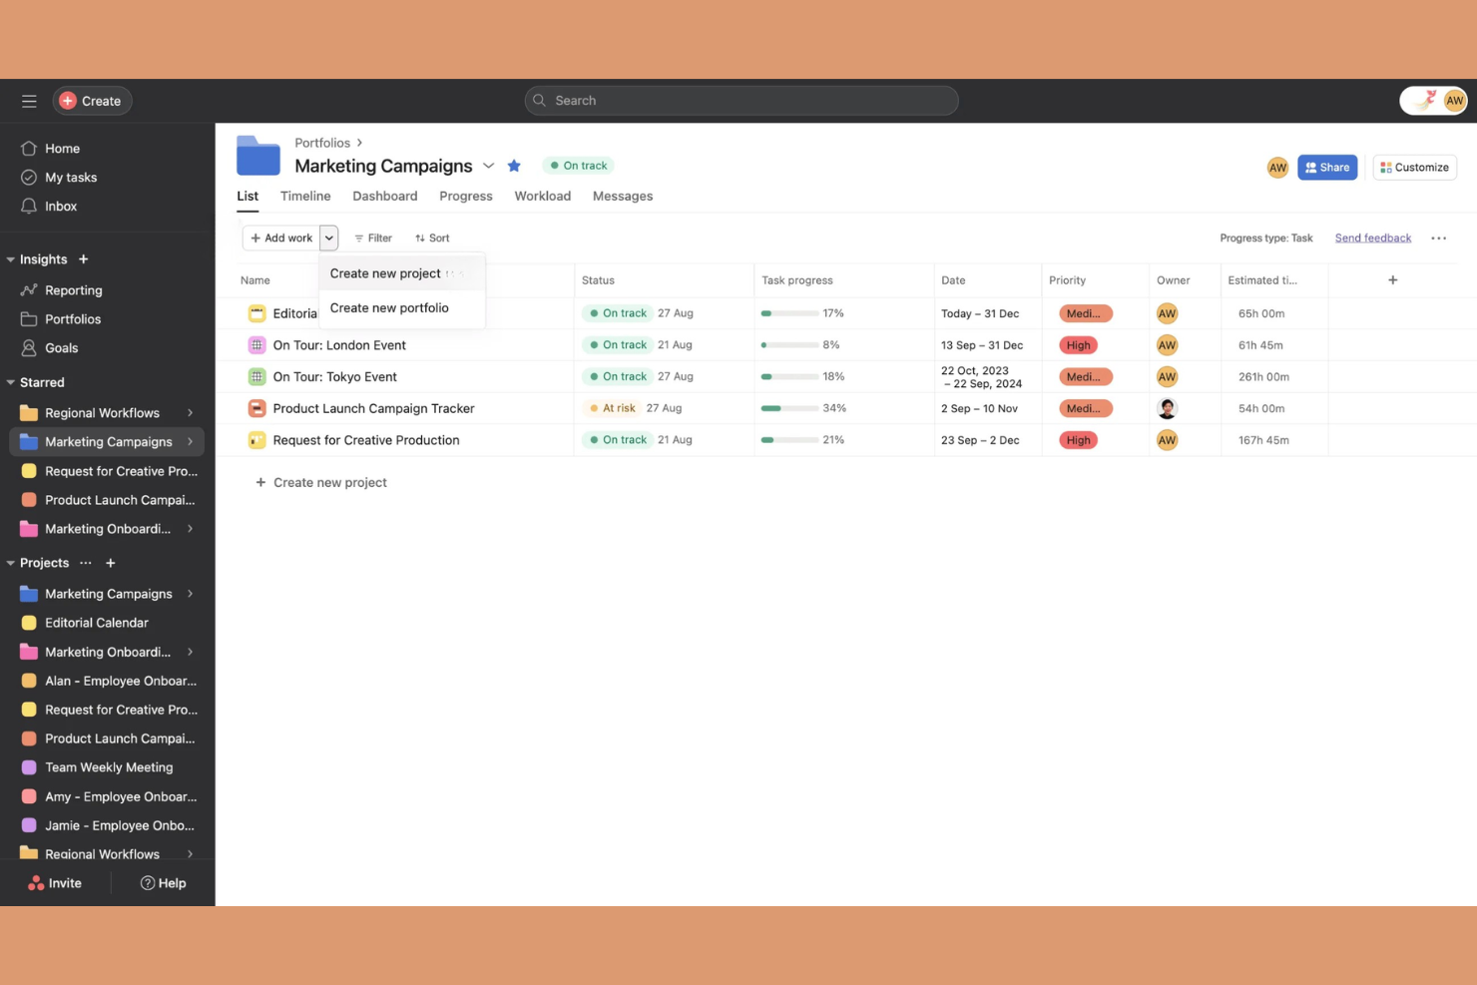The width and height of the screenshot is (1477, 985).
Task: Click AW member avatar beside Share
Action: [x=1277, y=168]
